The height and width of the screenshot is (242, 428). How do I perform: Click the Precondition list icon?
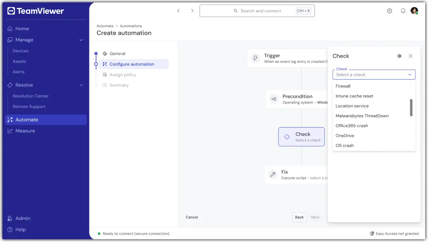pos(274,99)
